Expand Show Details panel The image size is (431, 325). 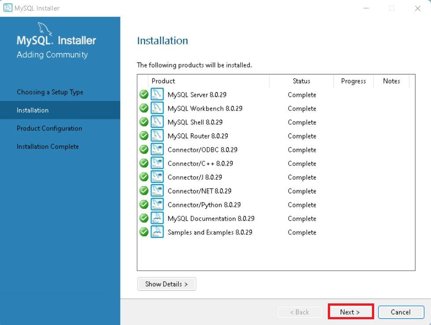click(x=167, y=284)
